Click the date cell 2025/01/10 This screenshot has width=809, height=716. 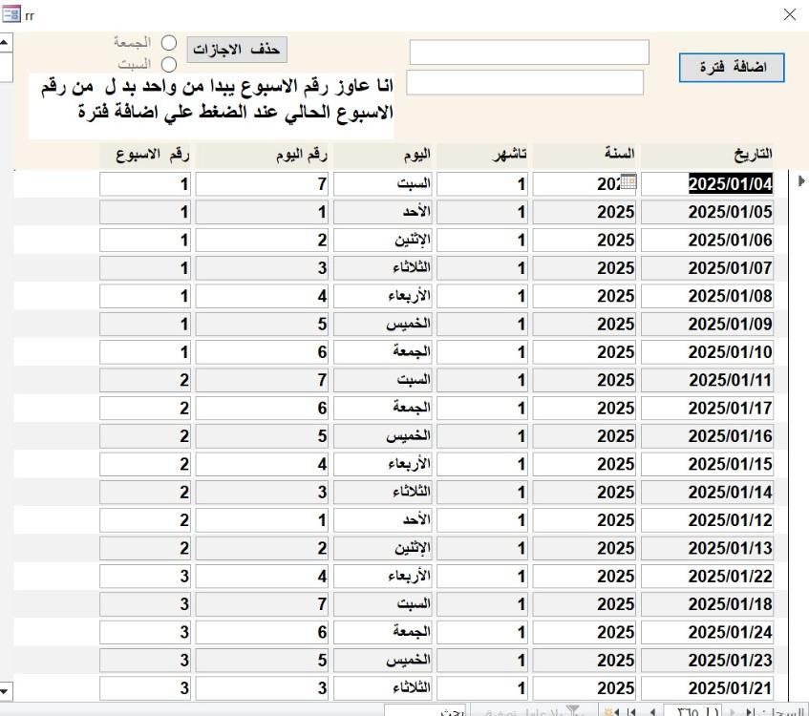pos(707,352)
